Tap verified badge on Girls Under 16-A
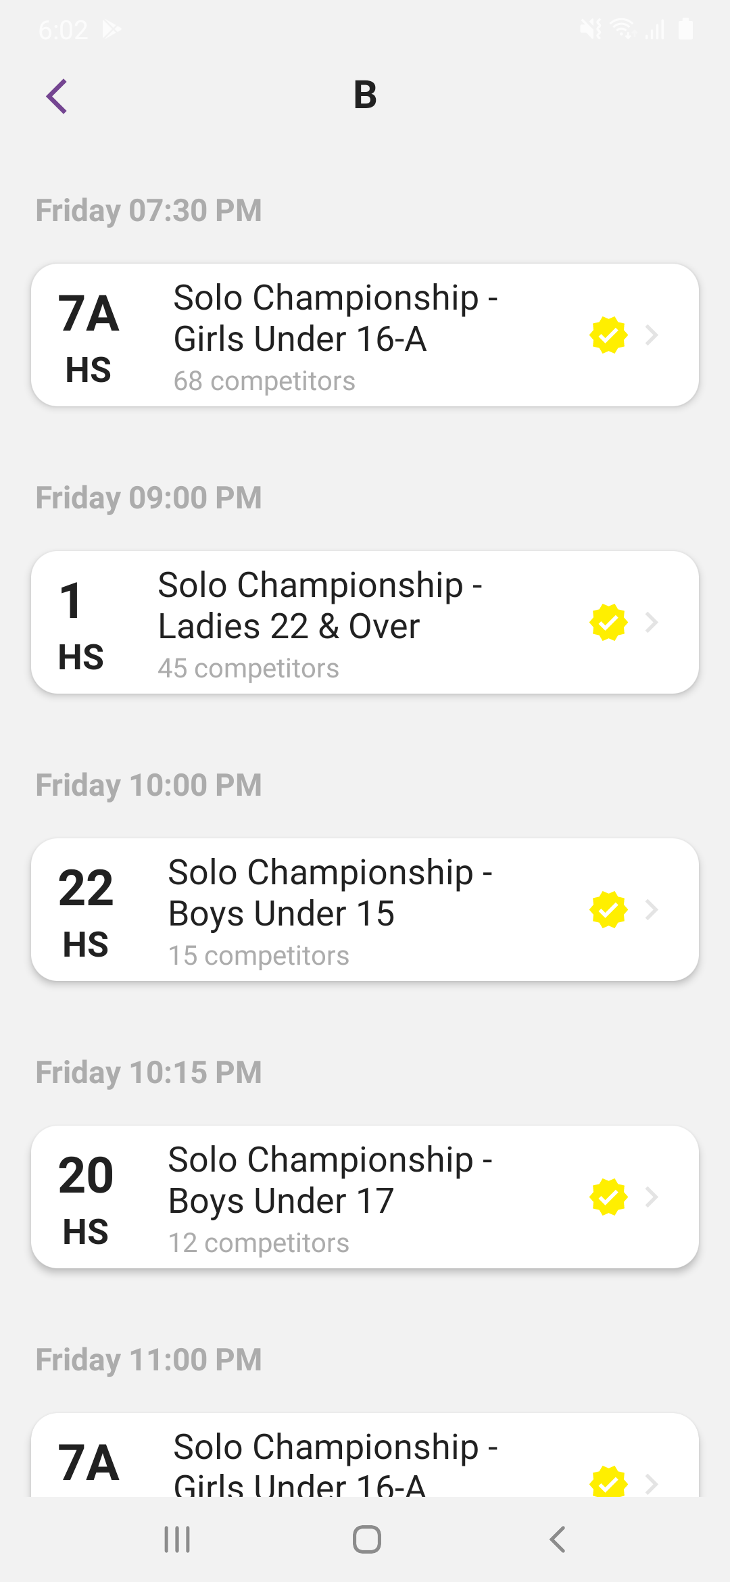Screen dimensions: 730x1582 click(608, 335)
